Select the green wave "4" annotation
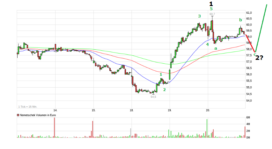Image resolution: width=272 pixels, height=149 pixels. pos(207,45)
